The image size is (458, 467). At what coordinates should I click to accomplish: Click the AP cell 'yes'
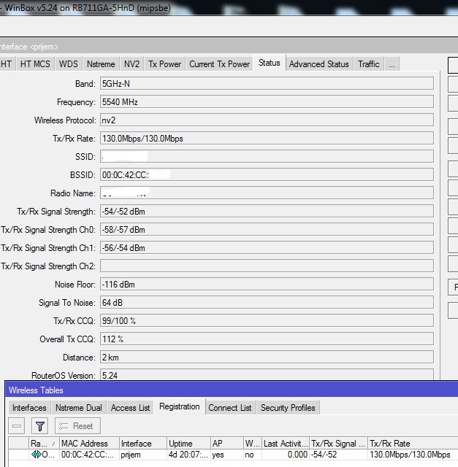(x=227, y=455)
